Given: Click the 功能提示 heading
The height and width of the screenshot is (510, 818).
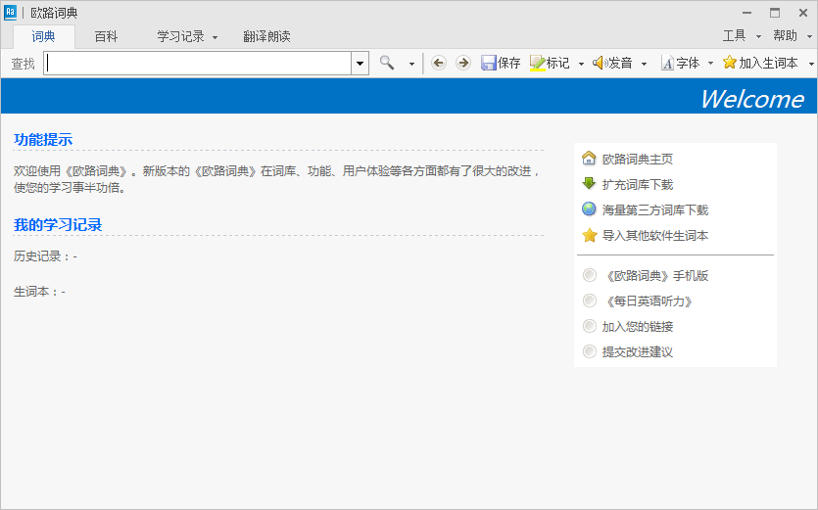Looking at the screenshot, I should tap(43, 140).
